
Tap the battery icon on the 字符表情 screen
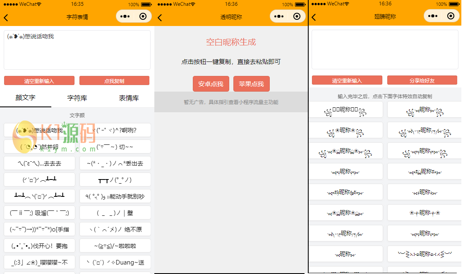coord(146,5)
